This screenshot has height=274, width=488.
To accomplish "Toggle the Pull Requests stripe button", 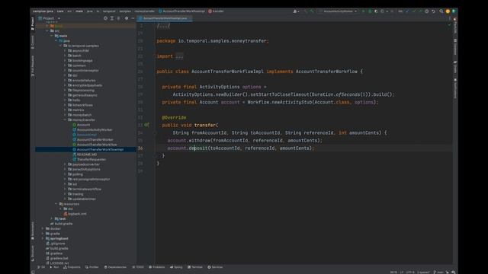I will [33, 66].
